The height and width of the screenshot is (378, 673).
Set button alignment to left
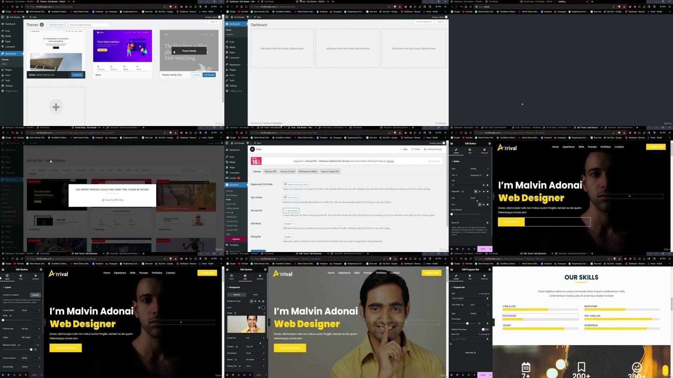pyautogui.click(x=476, y=191)
